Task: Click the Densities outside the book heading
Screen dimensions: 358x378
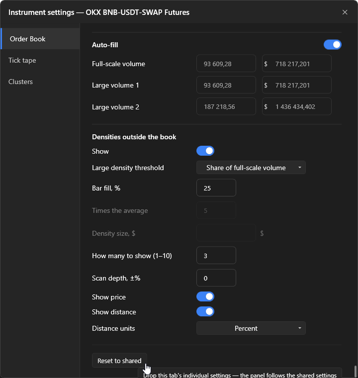Action: 134,137
